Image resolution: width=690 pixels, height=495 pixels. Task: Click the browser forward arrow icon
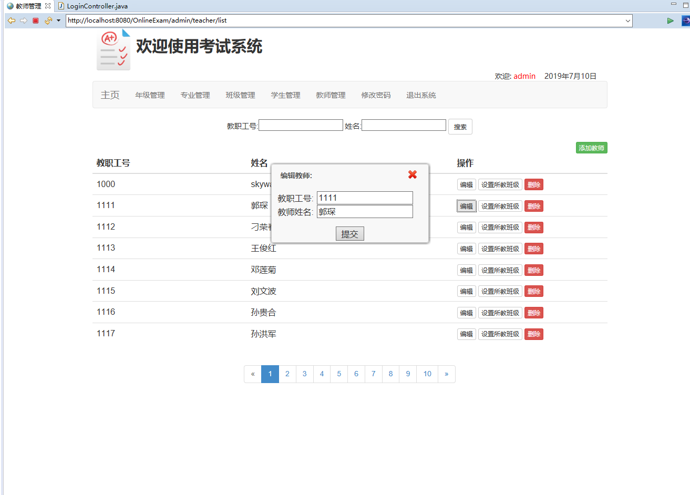tap(24, 20)
